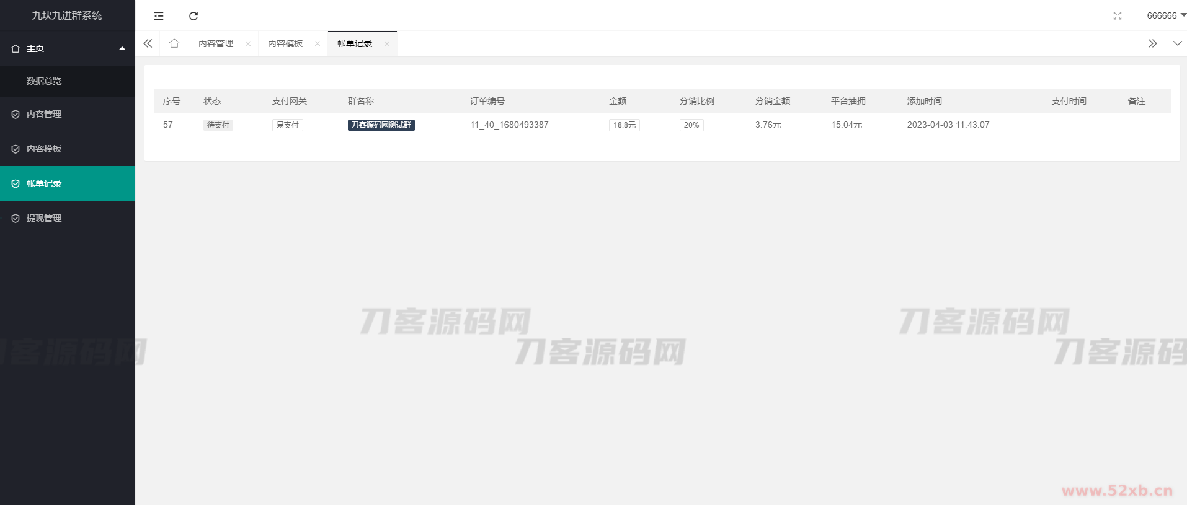The image size is (1187, 505).
Task: Close the 内容模板 tab
Action: [x=318, y=43]
